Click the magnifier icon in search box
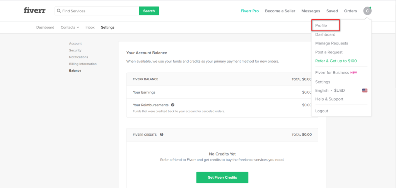The image size is (396, 188). point(59,11)
